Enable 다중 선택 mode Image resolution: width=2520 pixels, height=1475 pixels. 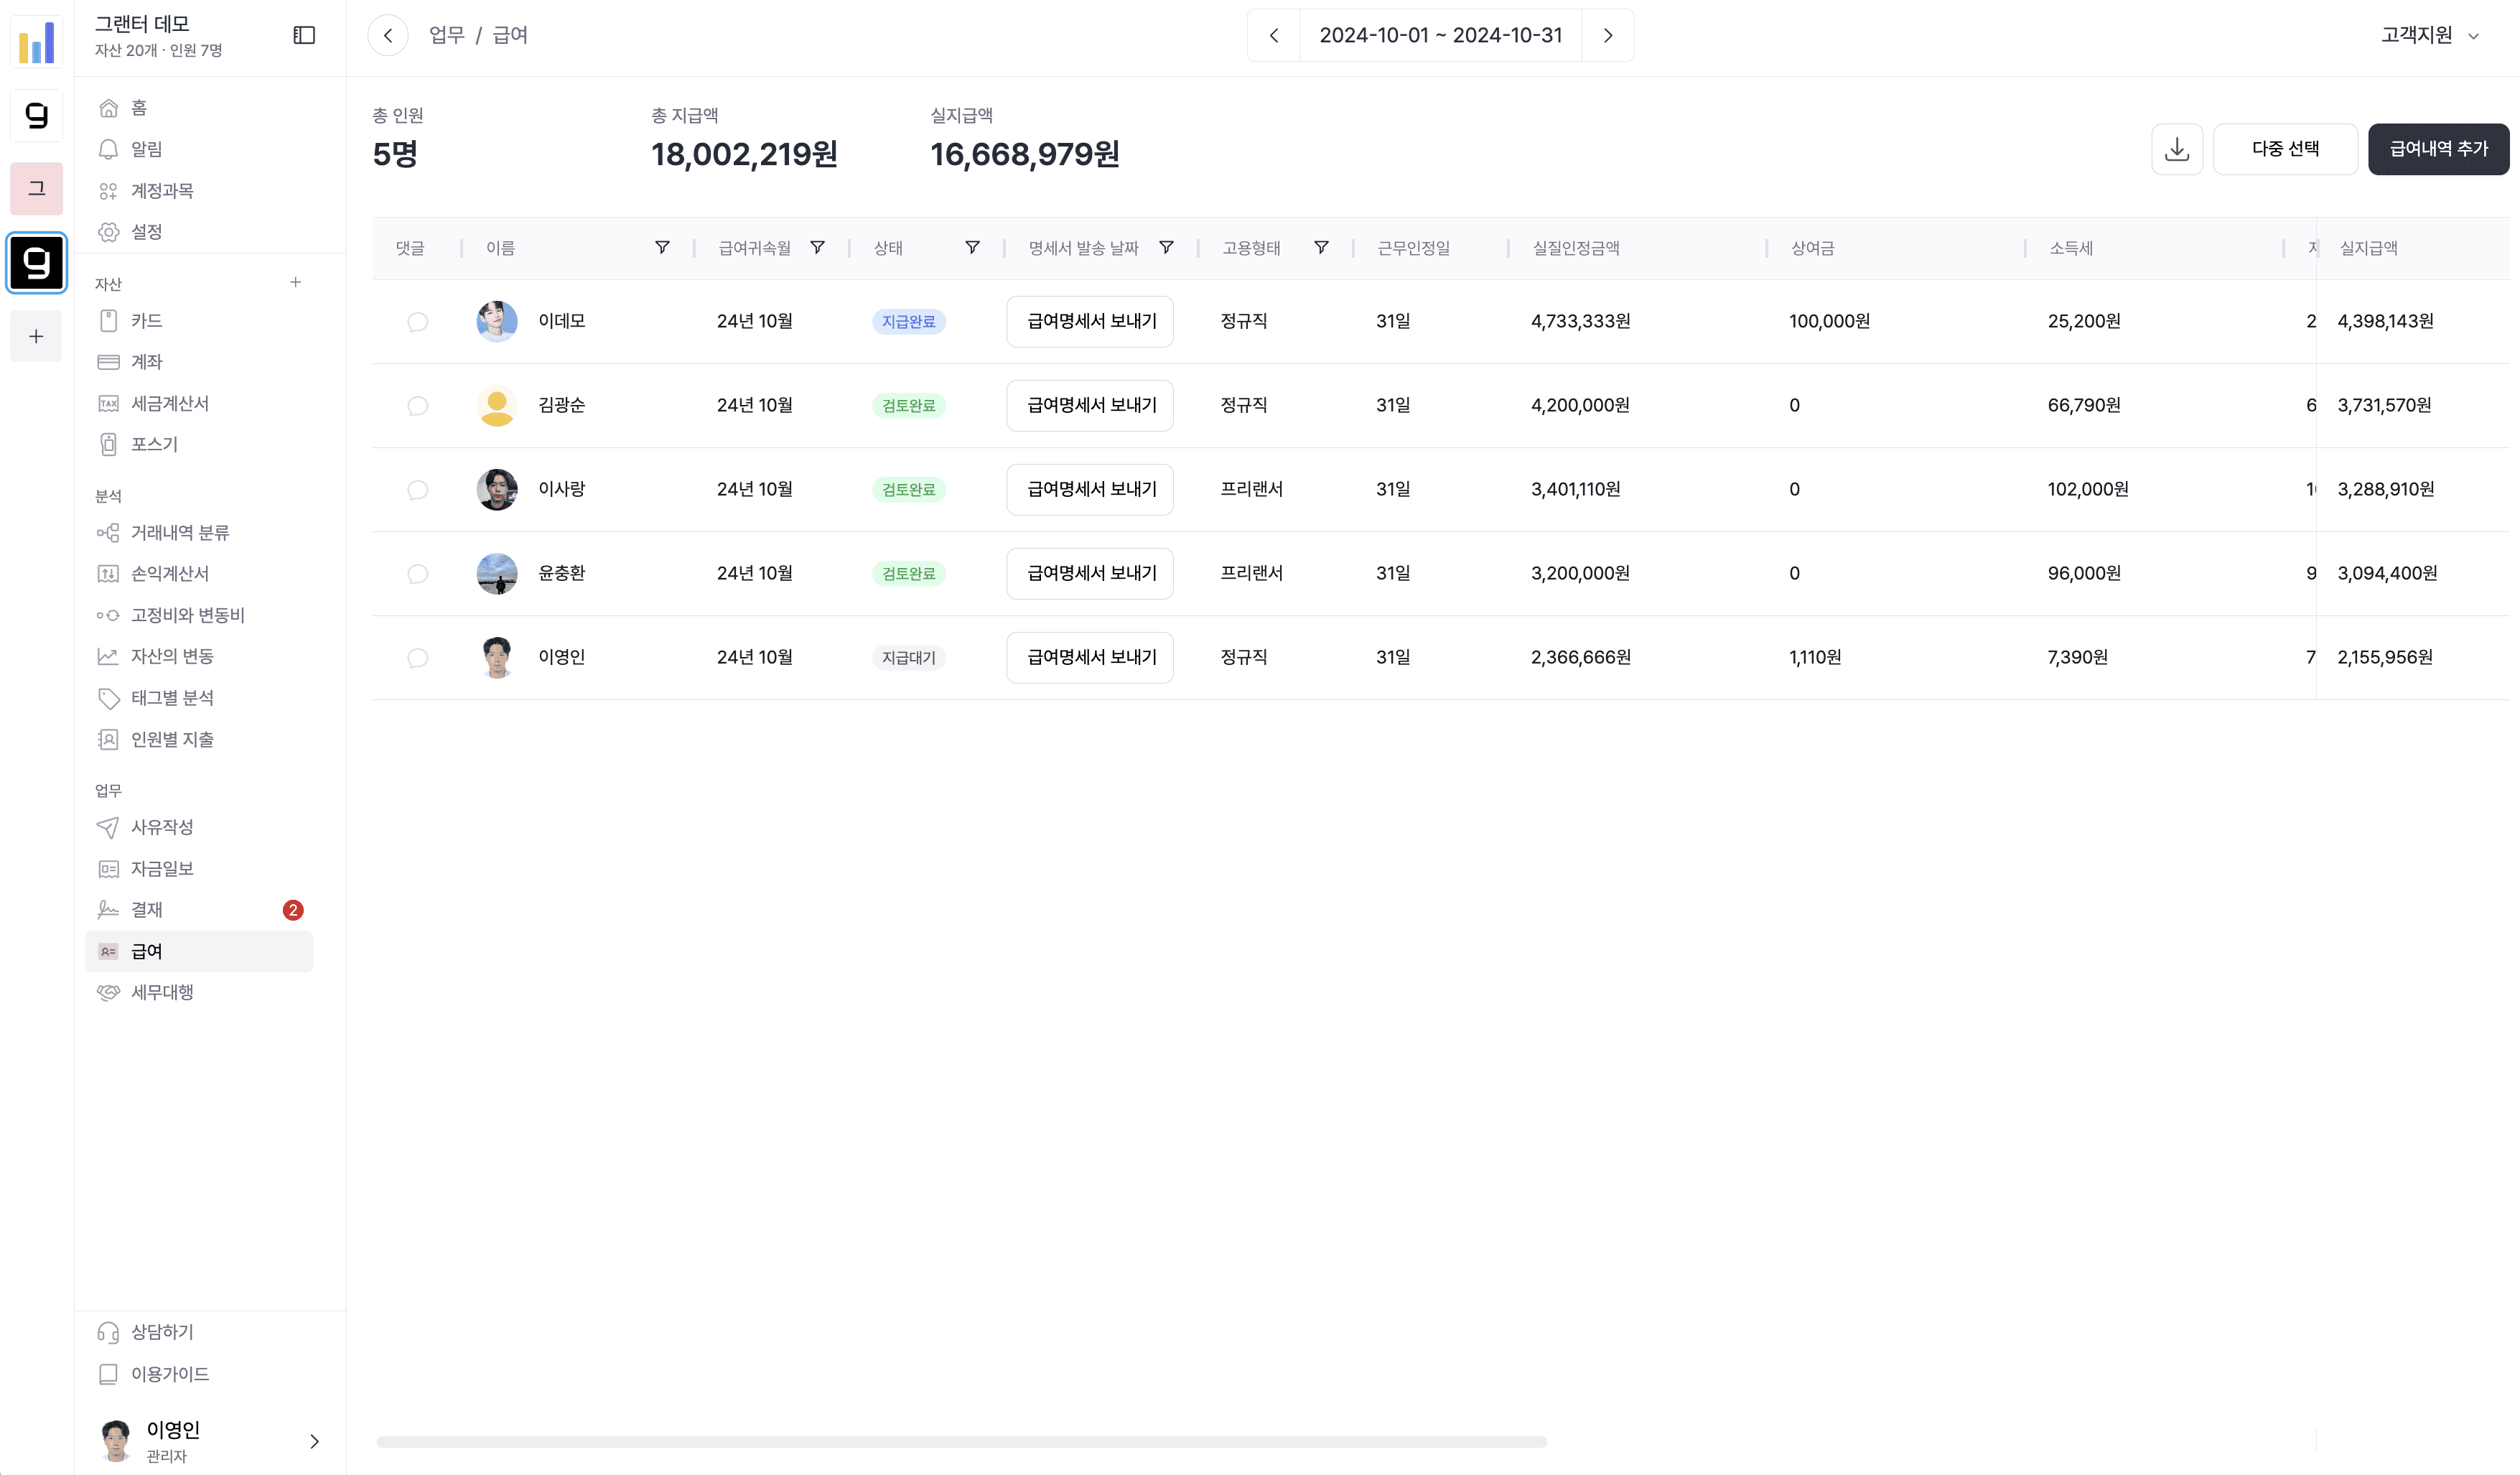pyautogui.click(x=2285, y=149)
